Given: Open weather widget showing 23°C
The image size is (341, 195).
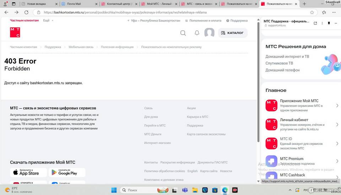Looking at the screenshot, I should click(19, 190).
